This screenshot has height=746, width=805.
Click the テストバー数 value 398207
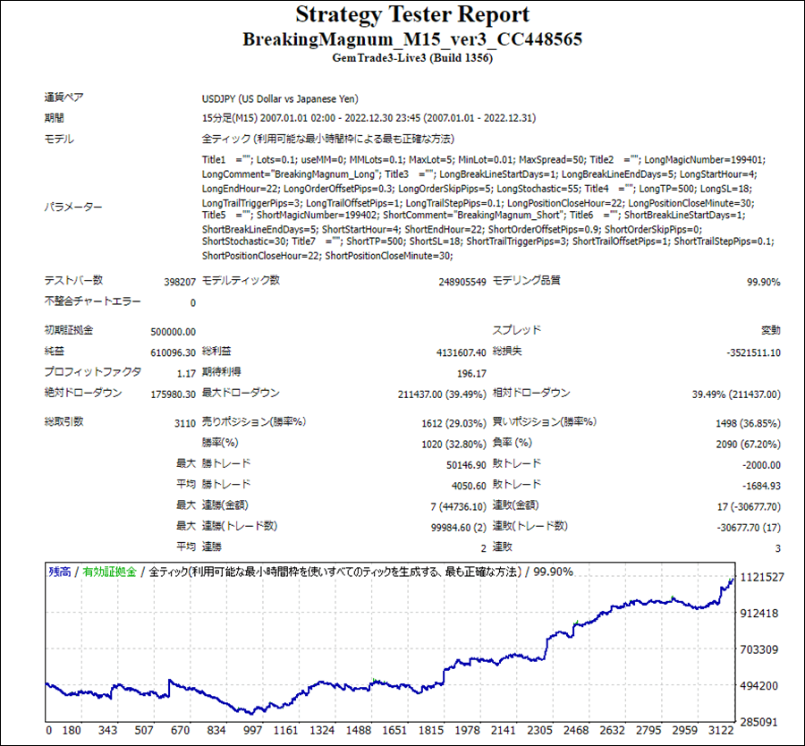point(174,282)
